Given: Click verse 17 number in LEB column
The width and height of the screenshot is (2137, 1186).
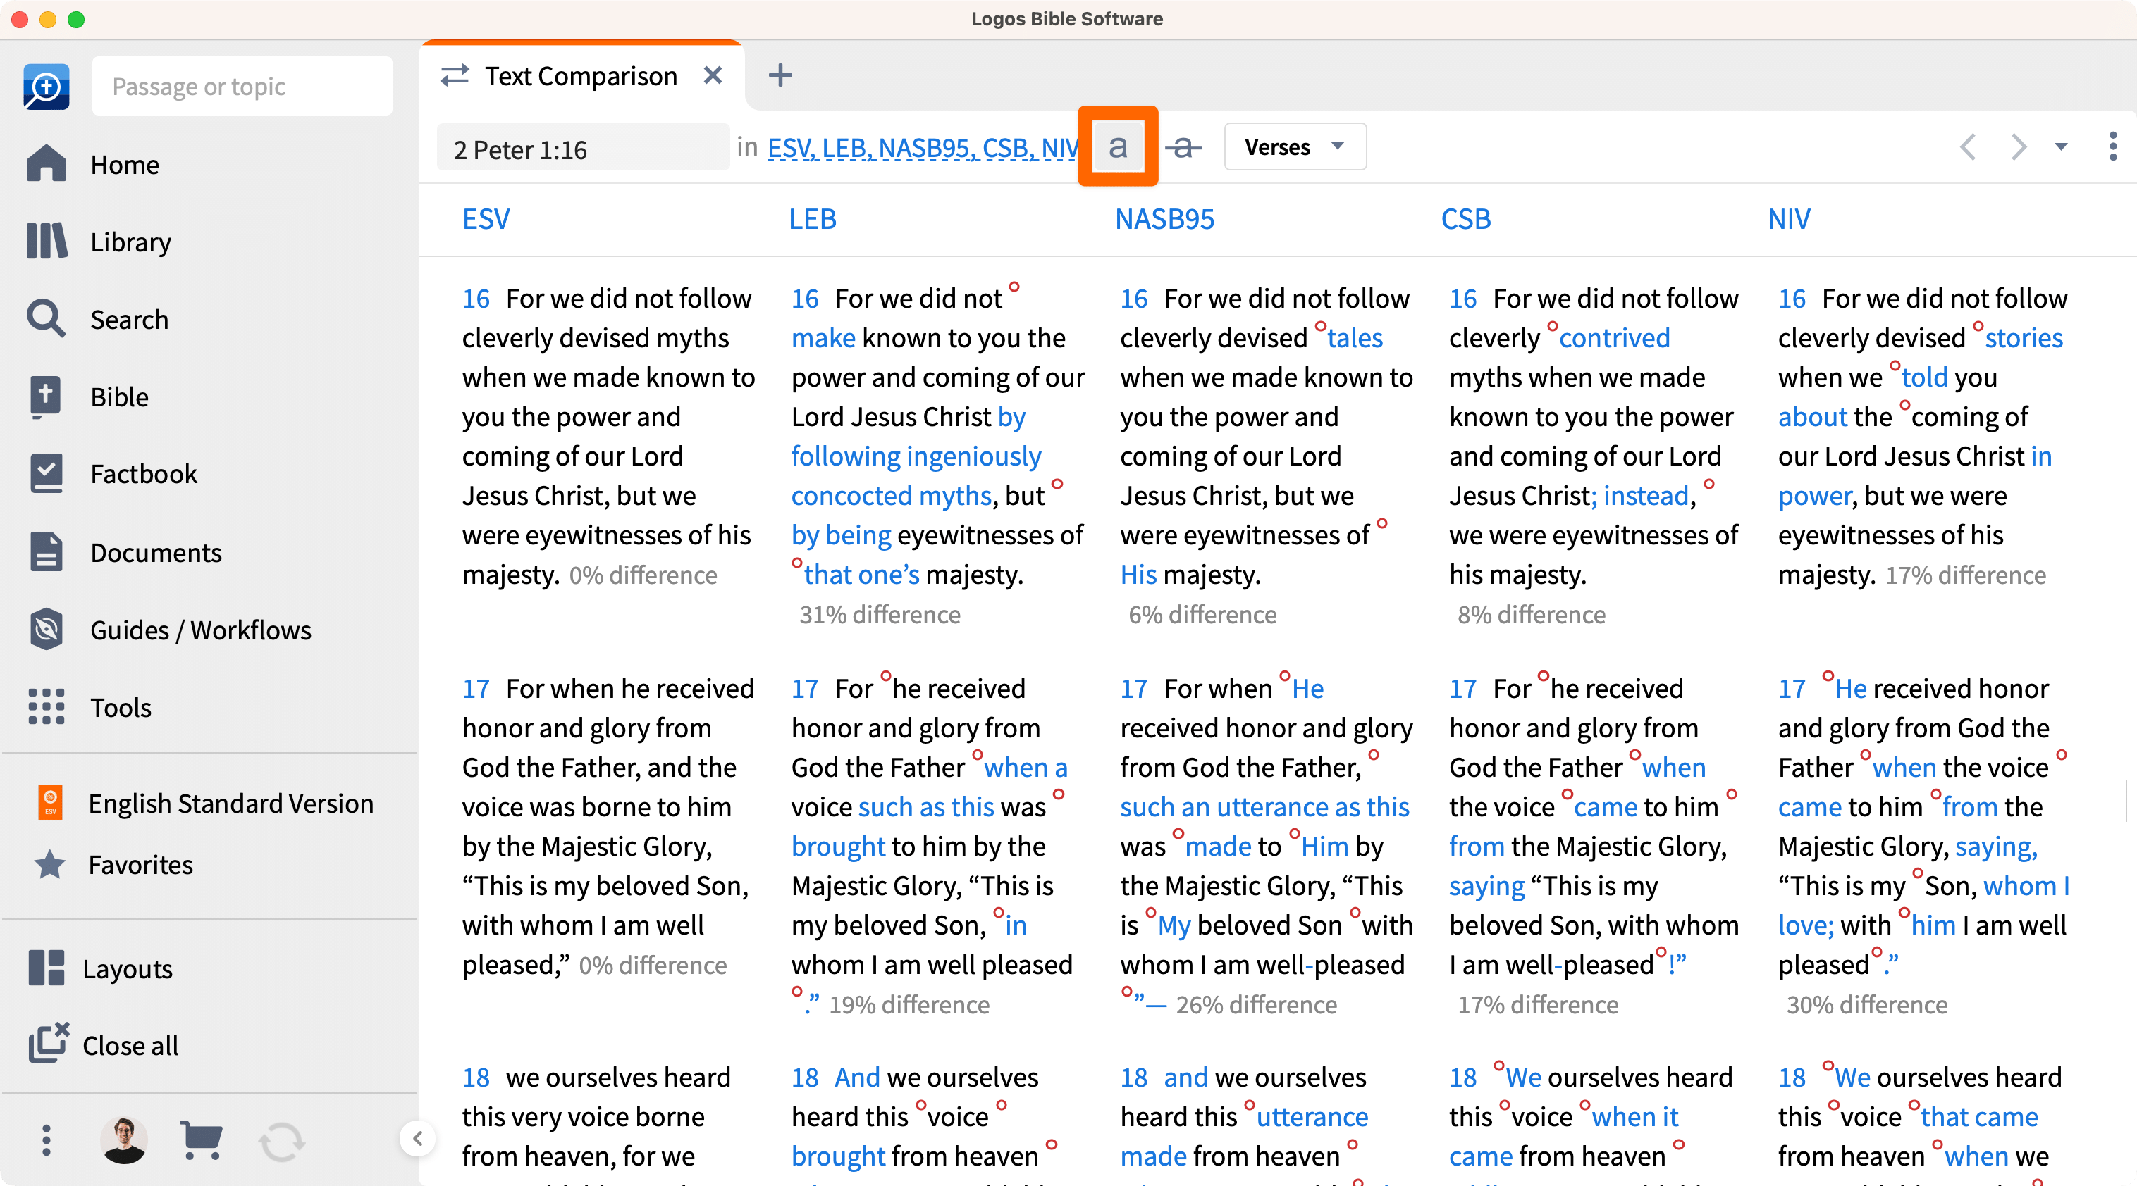Looking at the screenshot, I should click(805, 688).
